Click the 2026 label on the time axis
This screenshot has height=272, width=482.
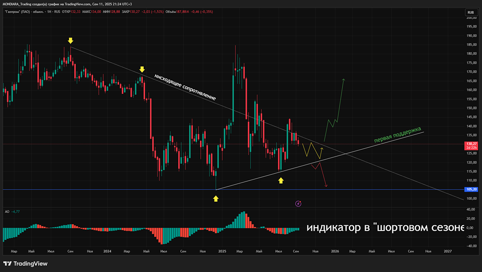(x=335, y=251)
